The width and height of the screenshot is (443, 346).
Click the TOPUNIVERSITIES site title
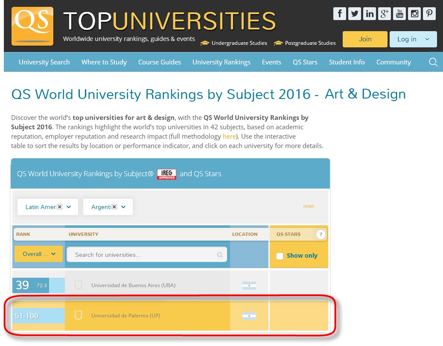(x=169, y=21)
